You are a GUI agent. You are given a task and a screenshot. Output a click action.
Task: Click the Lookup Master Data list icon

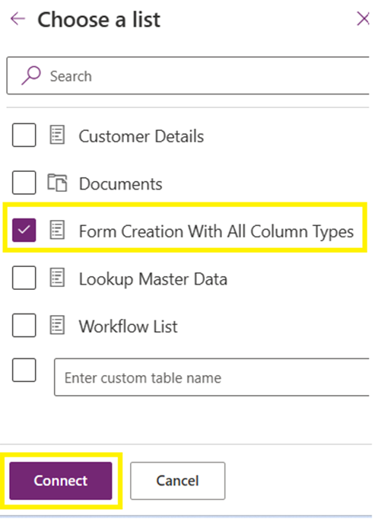(57, 278)
